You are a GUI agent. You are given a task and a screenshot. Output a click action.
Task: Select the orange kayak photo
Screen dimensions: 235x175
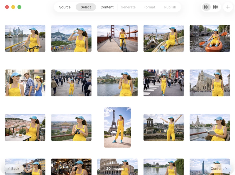(210, 38)
